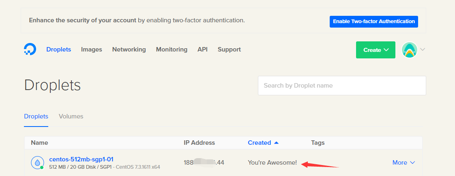The height and width of the screenshot is (176, 455).
Task: Sort by the Created column header
Action: [263, 143]
